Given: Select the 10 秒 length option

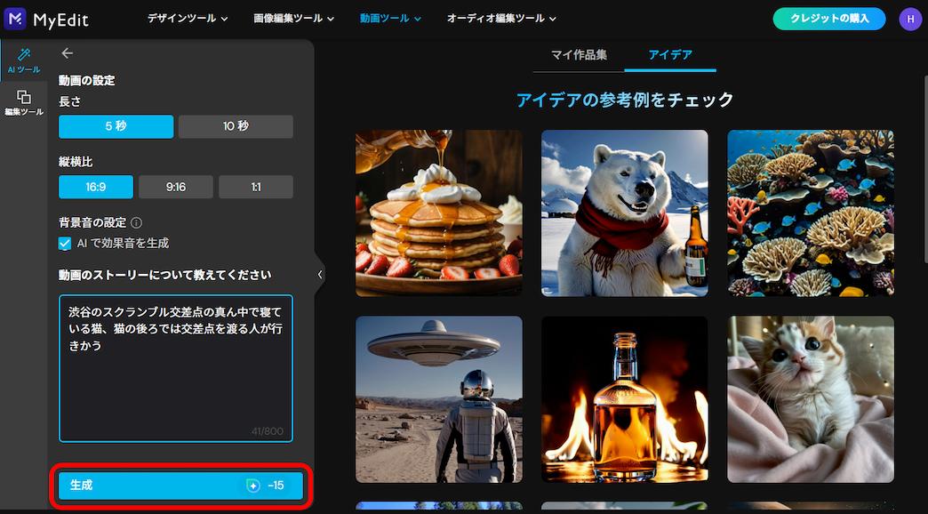Looking at the screenshot, I should pyautogui.click(x=236, y=126).
